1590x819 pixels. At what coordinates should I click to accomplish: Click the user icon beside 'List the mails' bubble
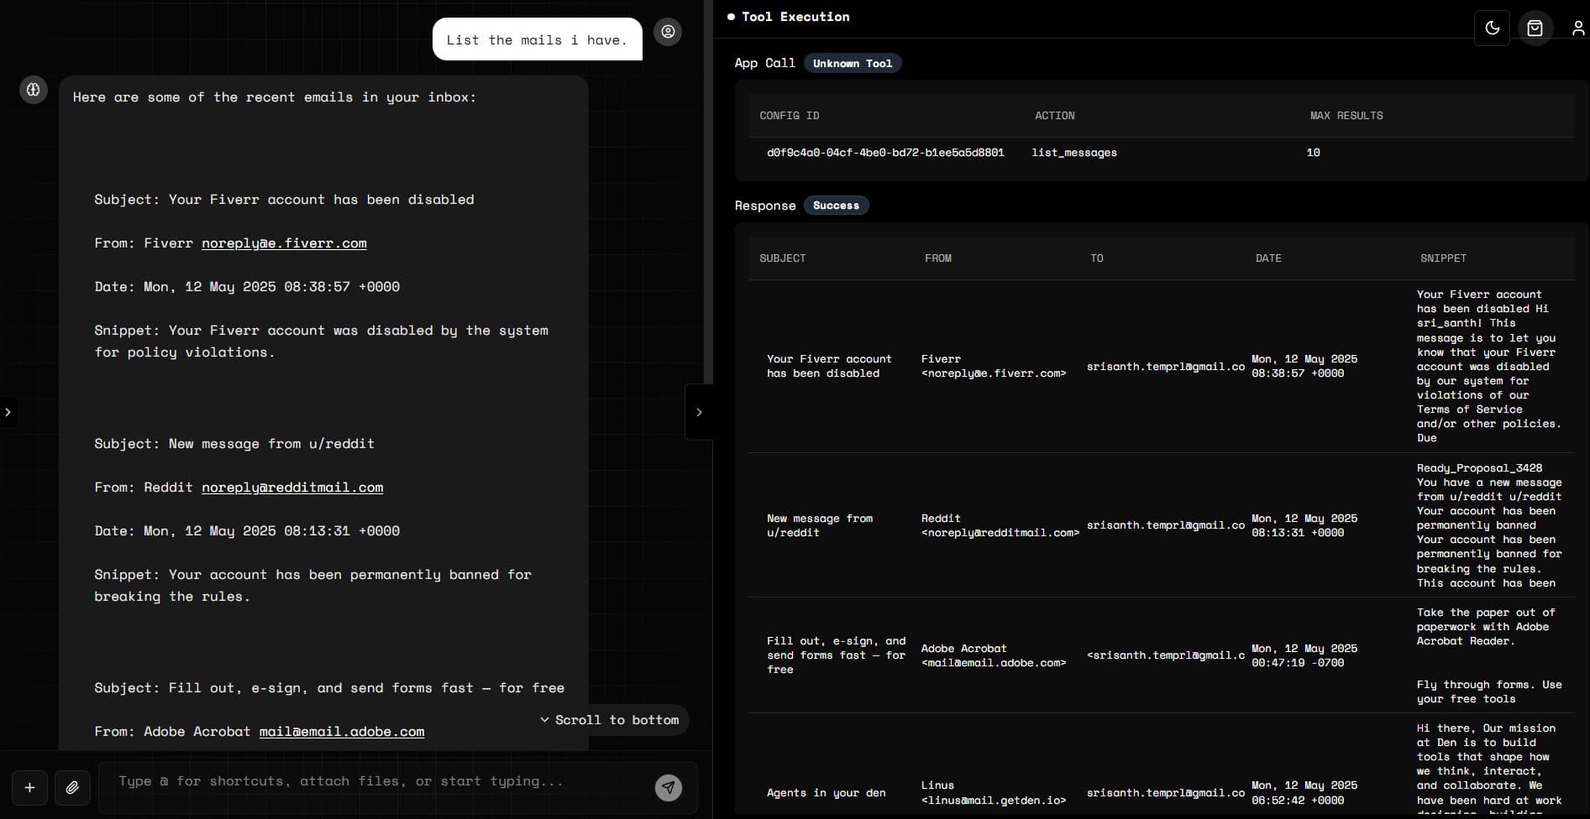click(668, 32)
